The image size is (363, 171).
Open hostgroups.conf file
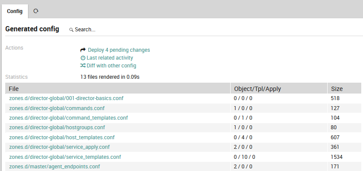pyautogui.click(x=57, y=127)
